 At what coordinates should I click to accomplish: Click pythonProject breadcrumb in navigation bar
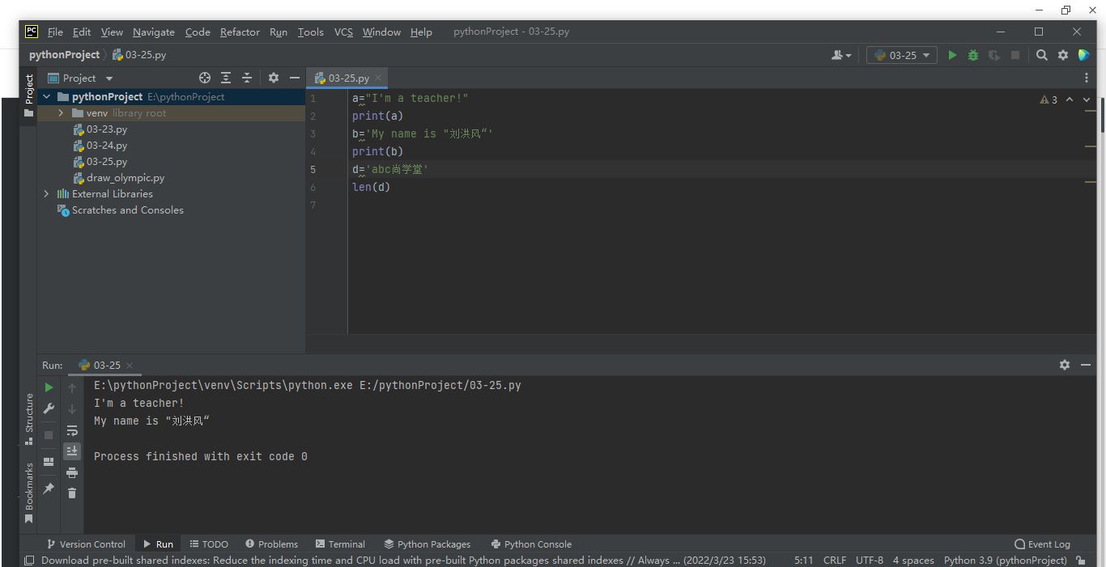tap(64, 55)
